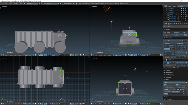Open the outliner Search menu

coord(174,6)
